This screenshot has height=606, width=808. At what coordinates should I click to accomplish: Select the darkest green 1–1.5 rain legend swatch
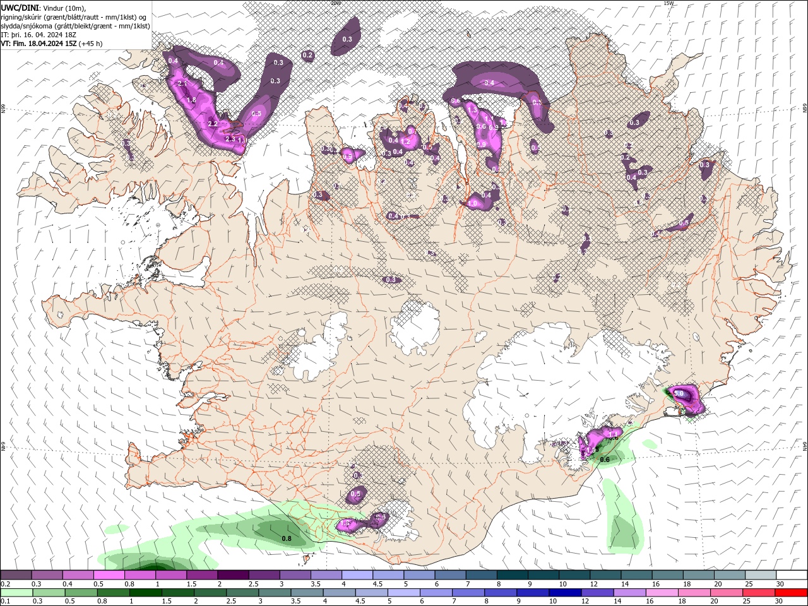point(145,593)
